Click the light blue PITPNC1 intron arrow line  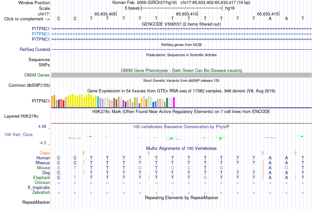click(181, 34)
